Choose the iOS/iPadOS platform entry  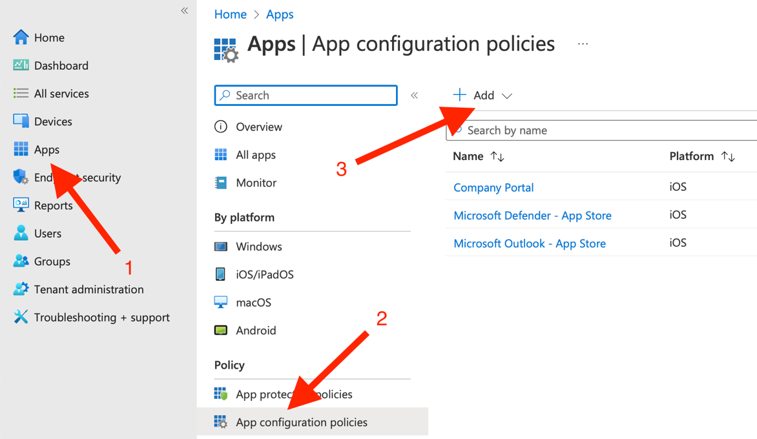point(265,274)
